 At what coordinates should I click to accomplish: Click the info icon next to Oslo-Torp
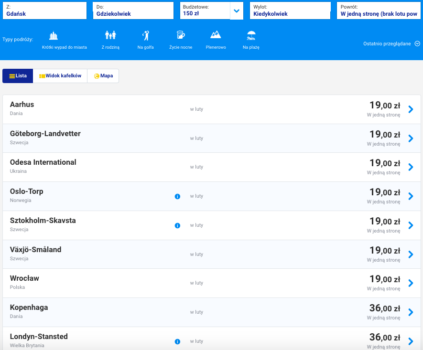[177, 196]
